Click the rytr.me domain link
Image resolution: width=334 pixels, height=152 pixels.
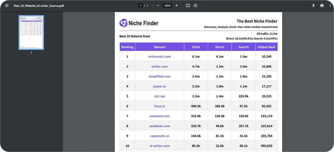pos(159,96)
